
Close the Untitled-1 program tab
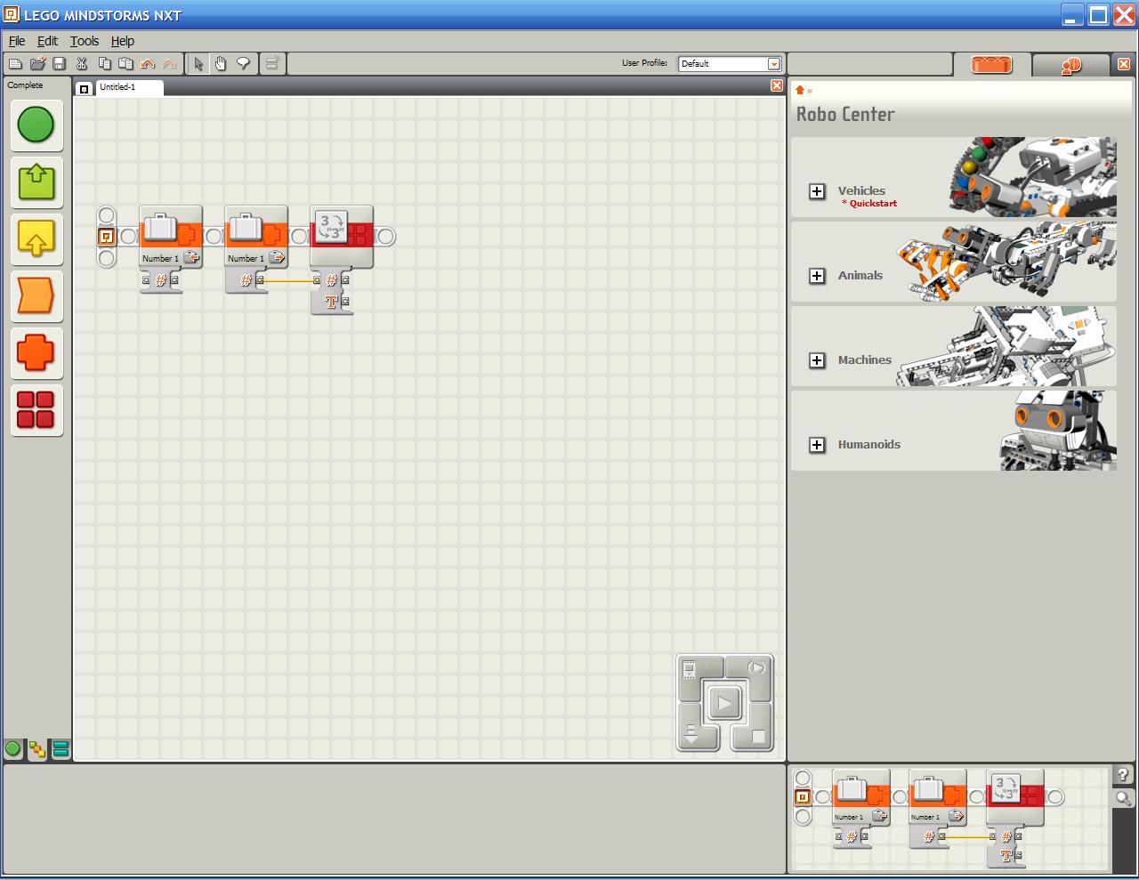(777, 85)
